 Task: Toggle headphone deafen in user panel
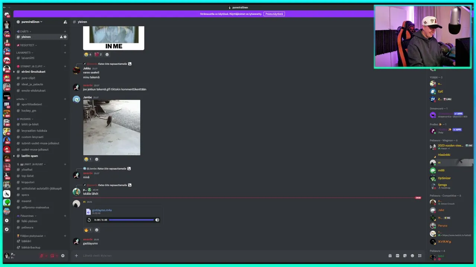(52, 256)
